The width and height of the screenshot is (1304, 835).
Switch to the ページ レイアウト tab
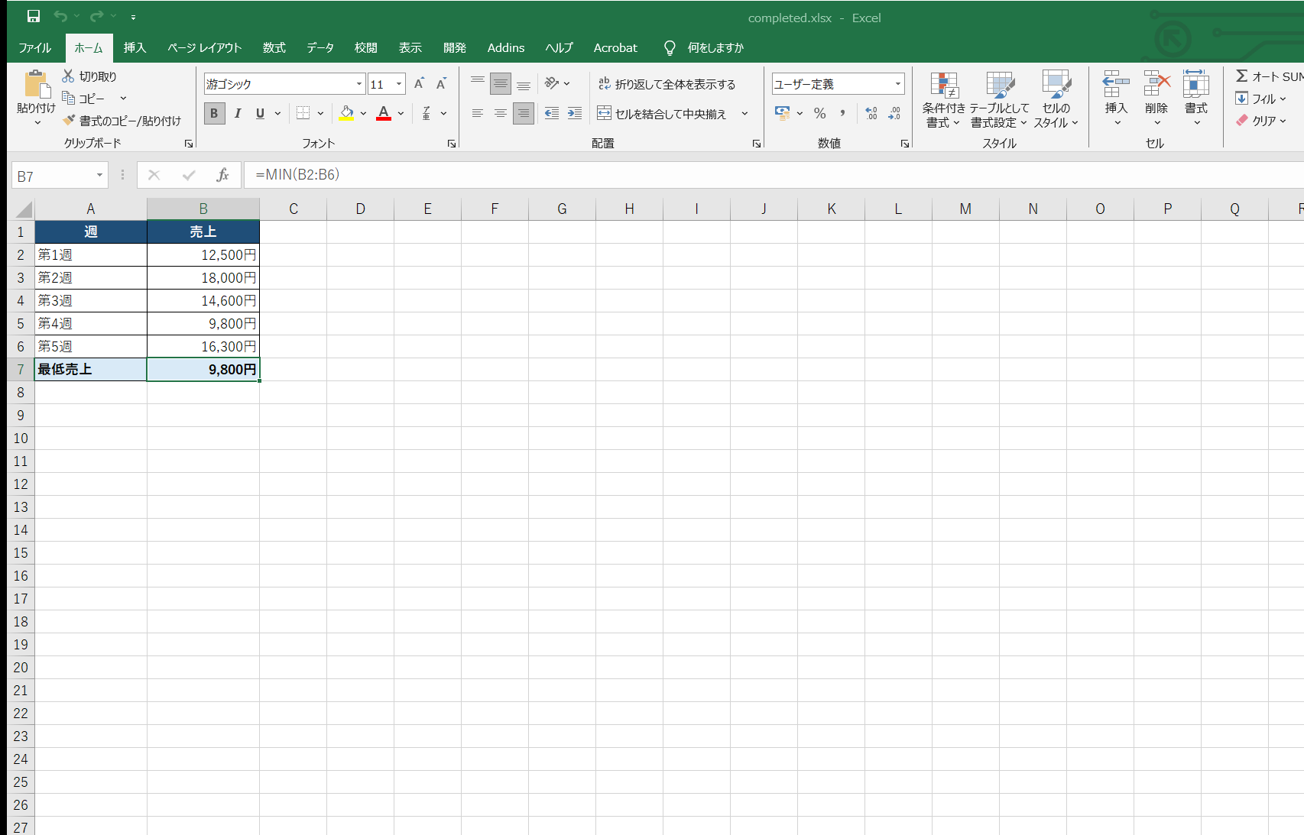tap(205, 47)
